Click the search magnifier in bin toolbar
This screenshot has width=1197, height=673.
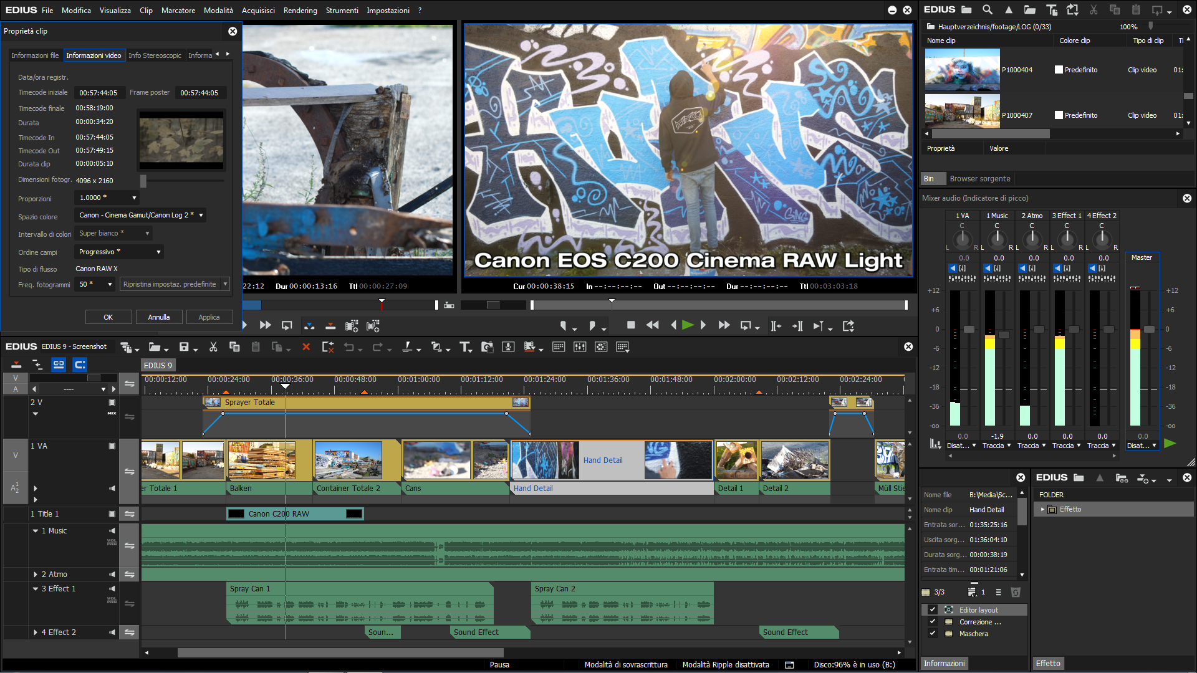(988, 10)
